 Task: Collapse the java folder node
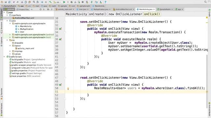click(x=7, y=21)
